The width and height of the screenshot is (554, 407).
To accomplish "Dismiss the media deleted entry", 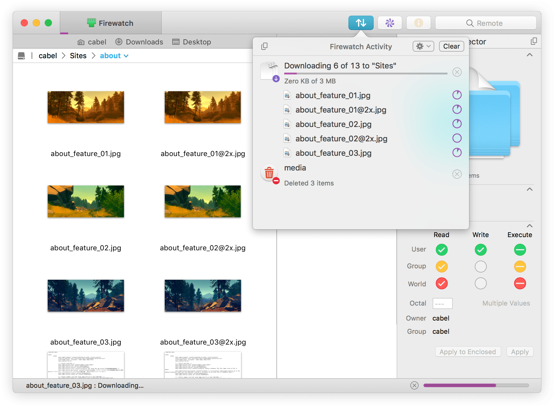I will click(x=457, y=174).
